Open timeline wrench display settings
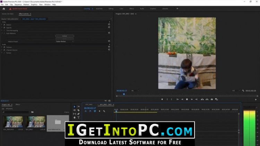The height and width of the screenshot is (146, 260). point(104,111)
